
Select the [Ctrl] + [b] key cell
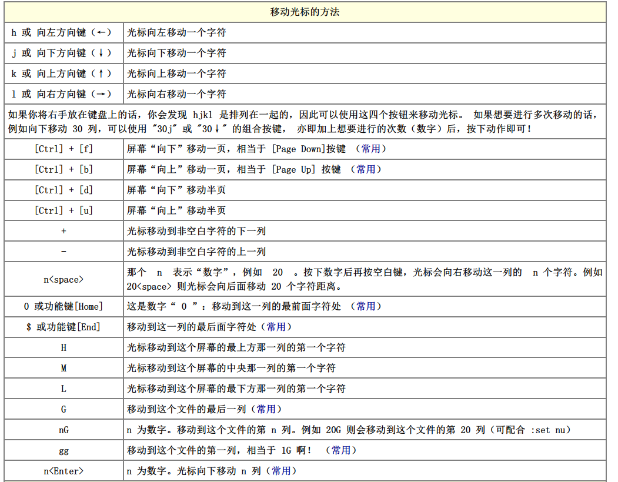coord(64,169)
